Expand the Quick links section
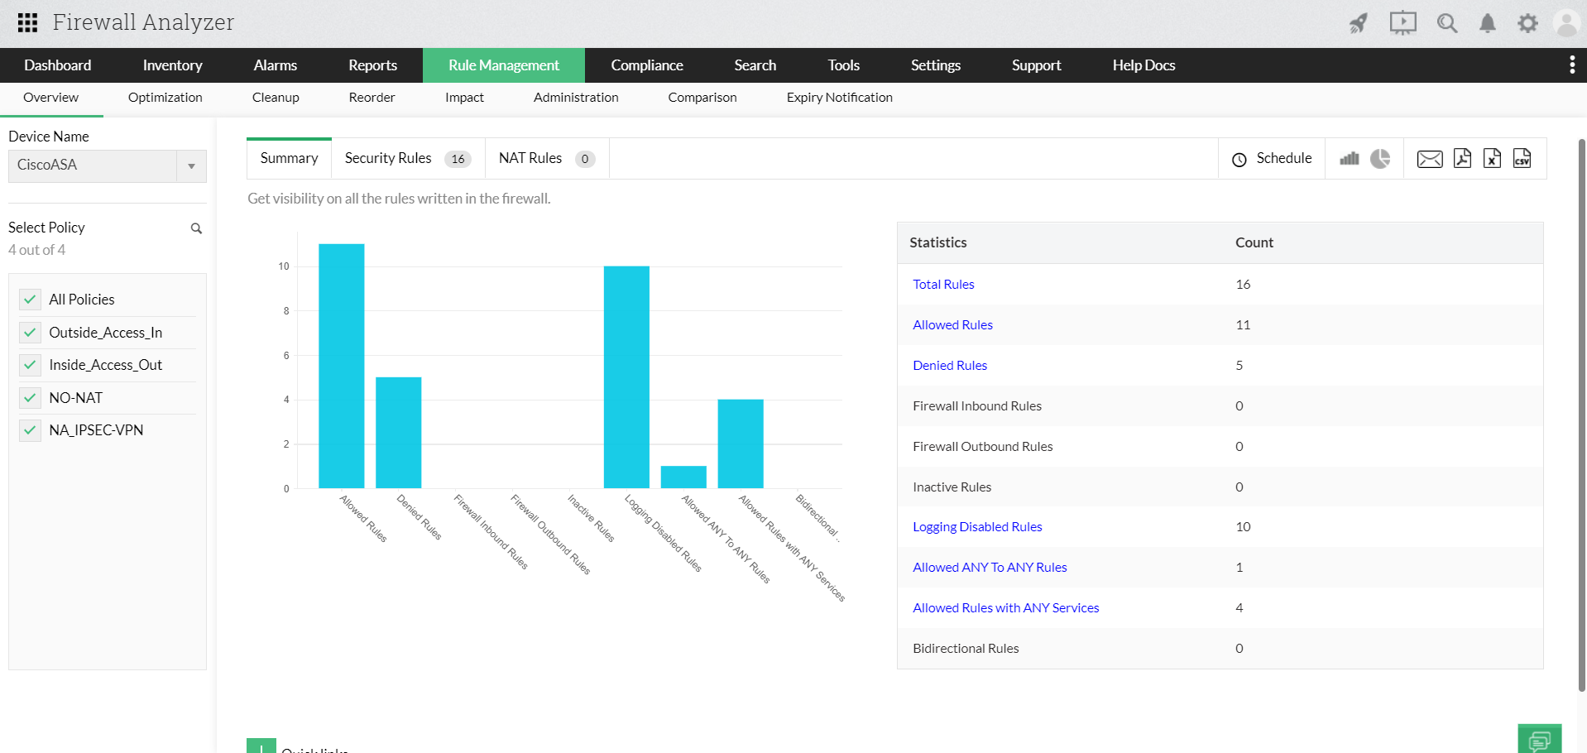 [x=260, y=747]
